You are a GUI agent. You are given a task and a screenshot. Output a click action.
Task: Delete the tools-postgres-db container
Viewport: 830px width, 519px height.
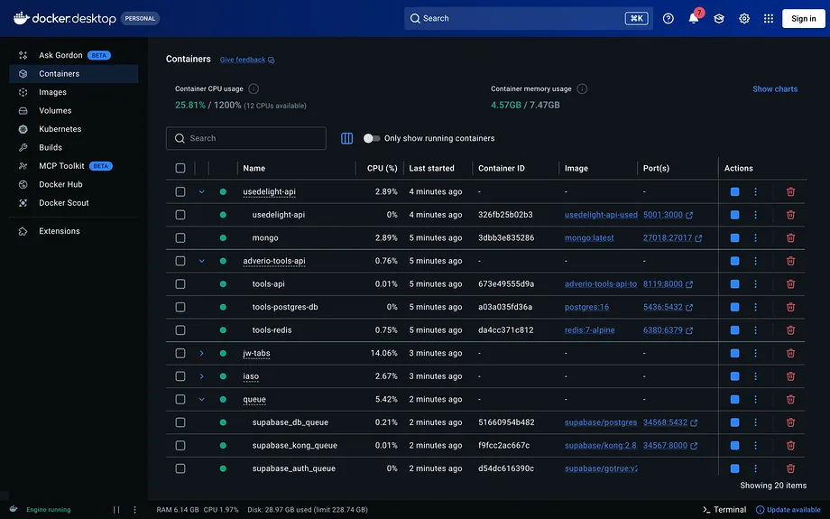790,307
